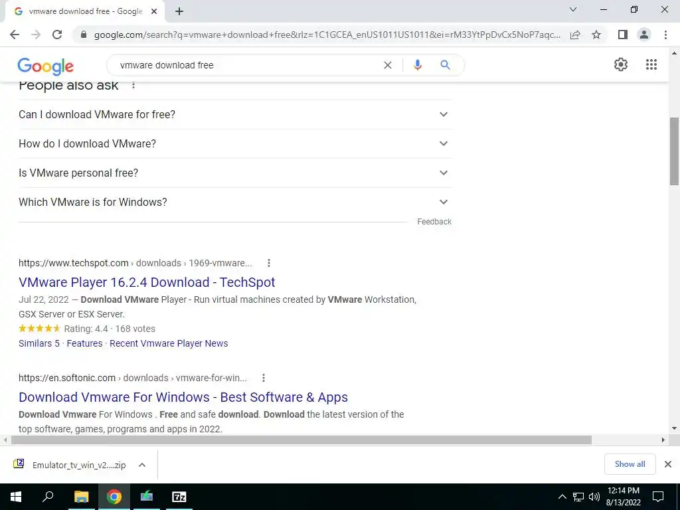Open download item options chevron
The height and width of the screenshot is (510, 680).
point(142,465)
